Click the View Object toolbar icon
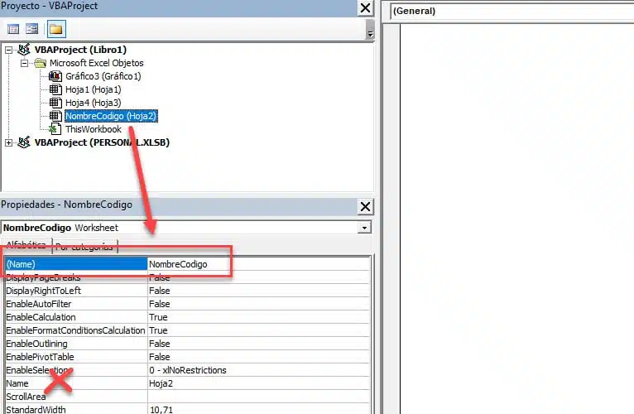Screen dimensions: 634x414 pyautogui.click(x=31, y=29)
